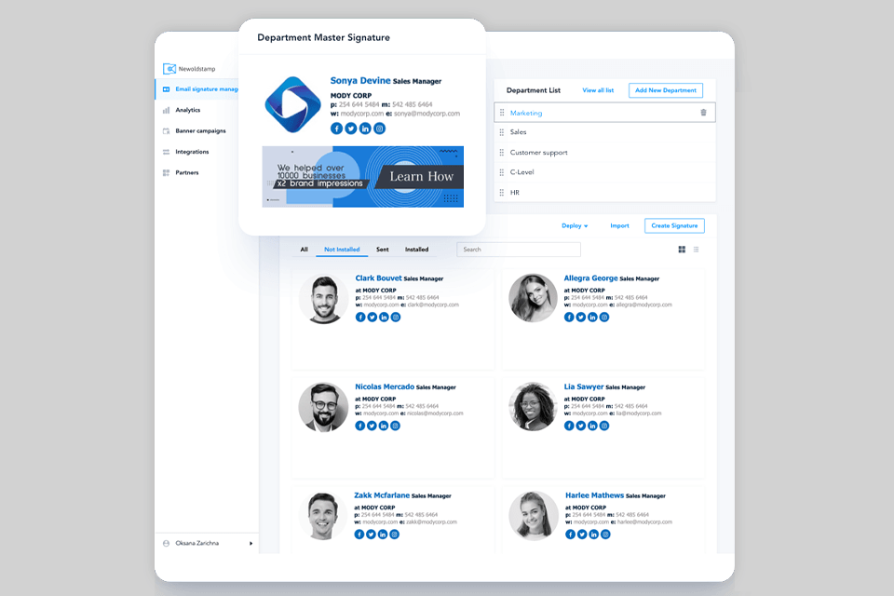Switch to the Installed tab
Viewport: 894px width, 596px height.
click(416, 250)
